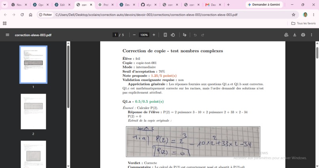Click the 'Copie : copie-test-001' line
The width and height of the screenshot is (319, 168).
point(140,63)
